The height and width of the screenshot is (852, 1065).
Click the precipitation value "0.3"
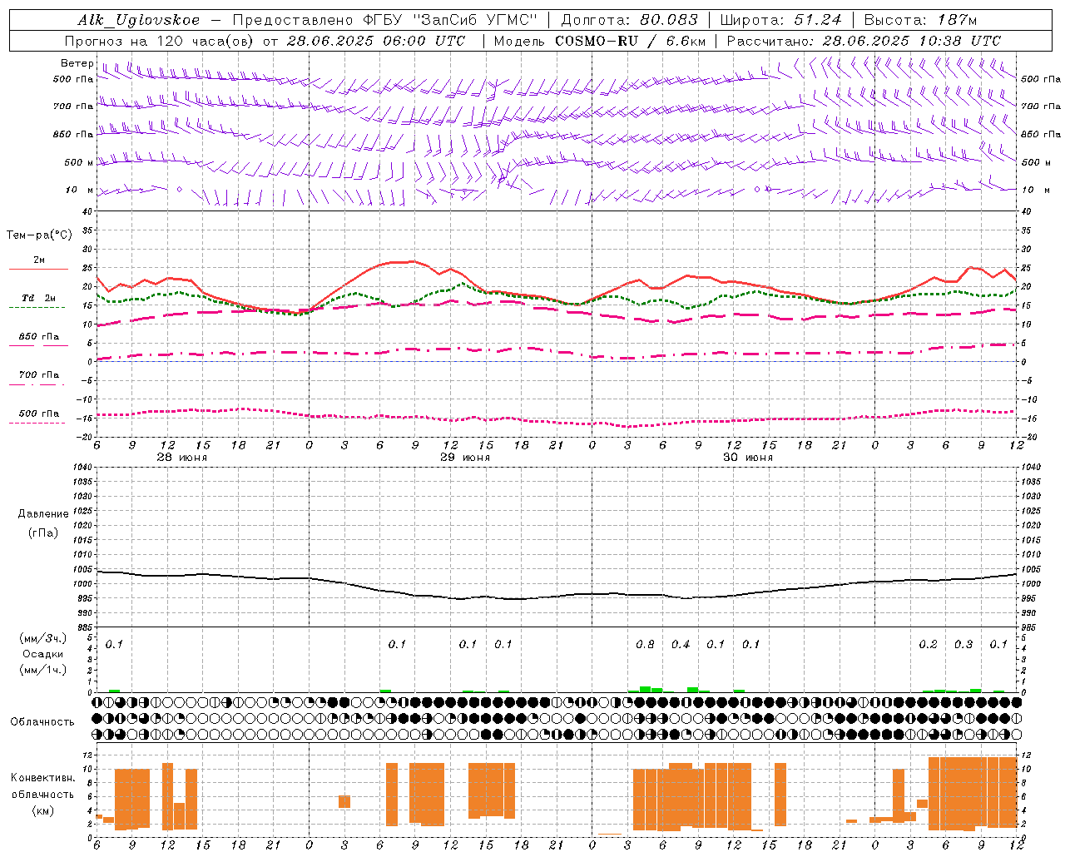pos(963,644)
